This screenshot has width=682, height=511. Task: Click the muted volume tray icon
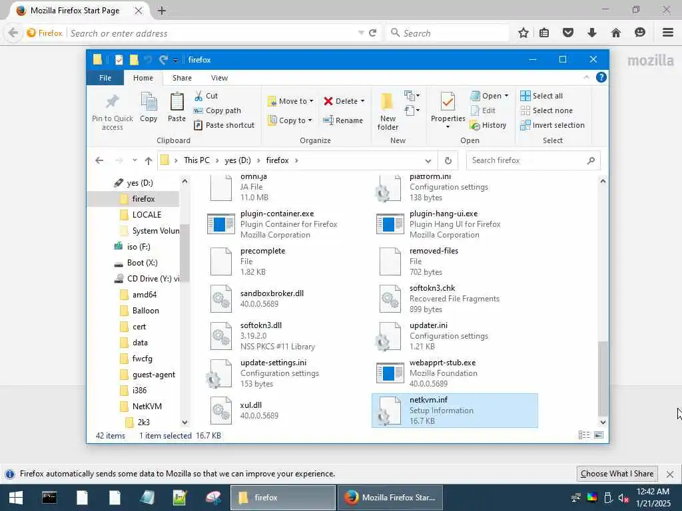click(x=623, y=498)
